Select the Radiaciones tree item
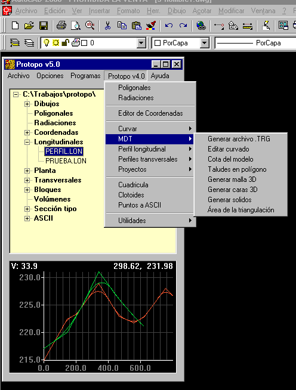Image resolution: width=296 pixels, height=390 pixels. coord(55,123)
